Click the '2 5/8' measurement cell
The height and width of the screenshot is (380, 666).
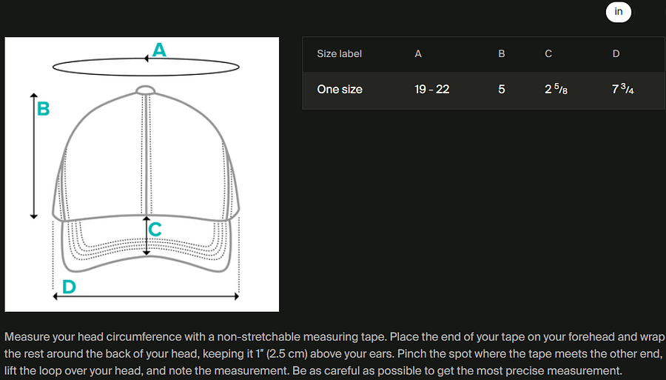click(x=556, y=90)
